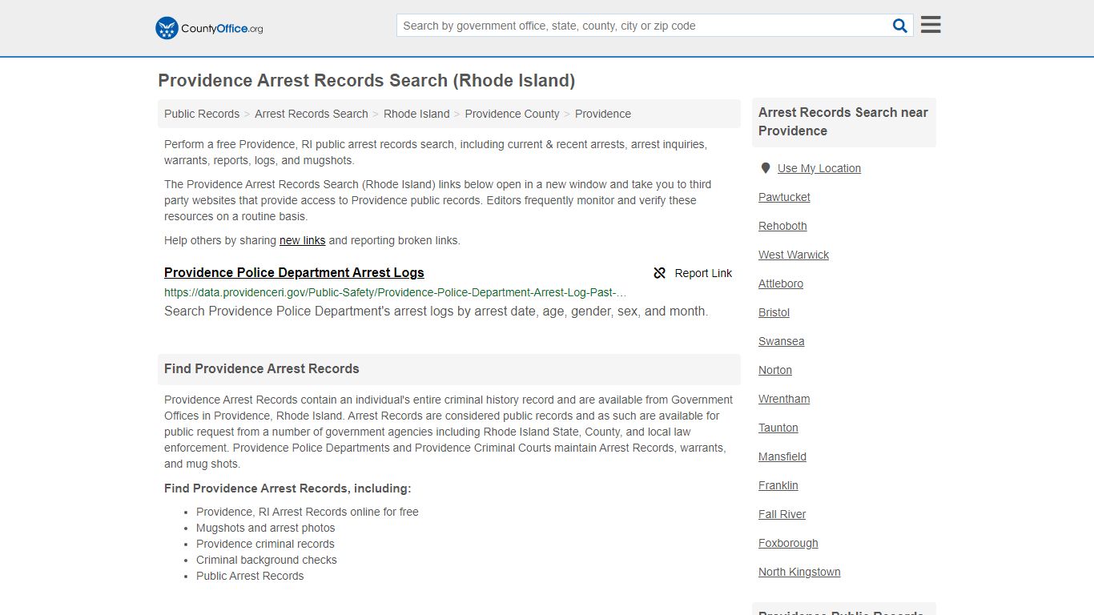Click the page title heading
The image size is (1094, 615).
coord(367,80)
